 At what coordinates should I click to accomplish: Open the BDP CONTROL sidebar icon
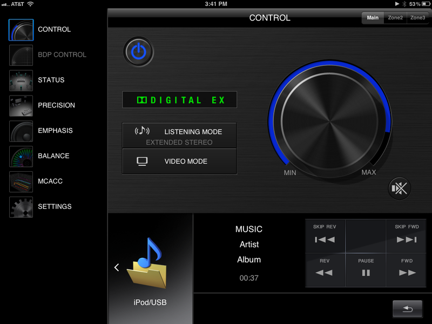pyautogui.click(x=21, y=55)
